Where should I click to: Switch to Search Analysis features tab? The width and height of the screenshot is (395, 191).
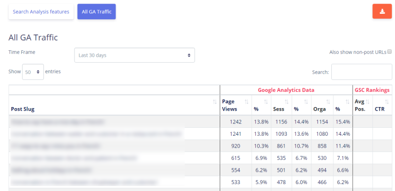coord(41,11)
